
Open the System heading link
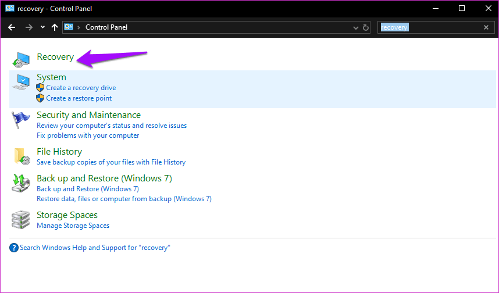(52, 77)
